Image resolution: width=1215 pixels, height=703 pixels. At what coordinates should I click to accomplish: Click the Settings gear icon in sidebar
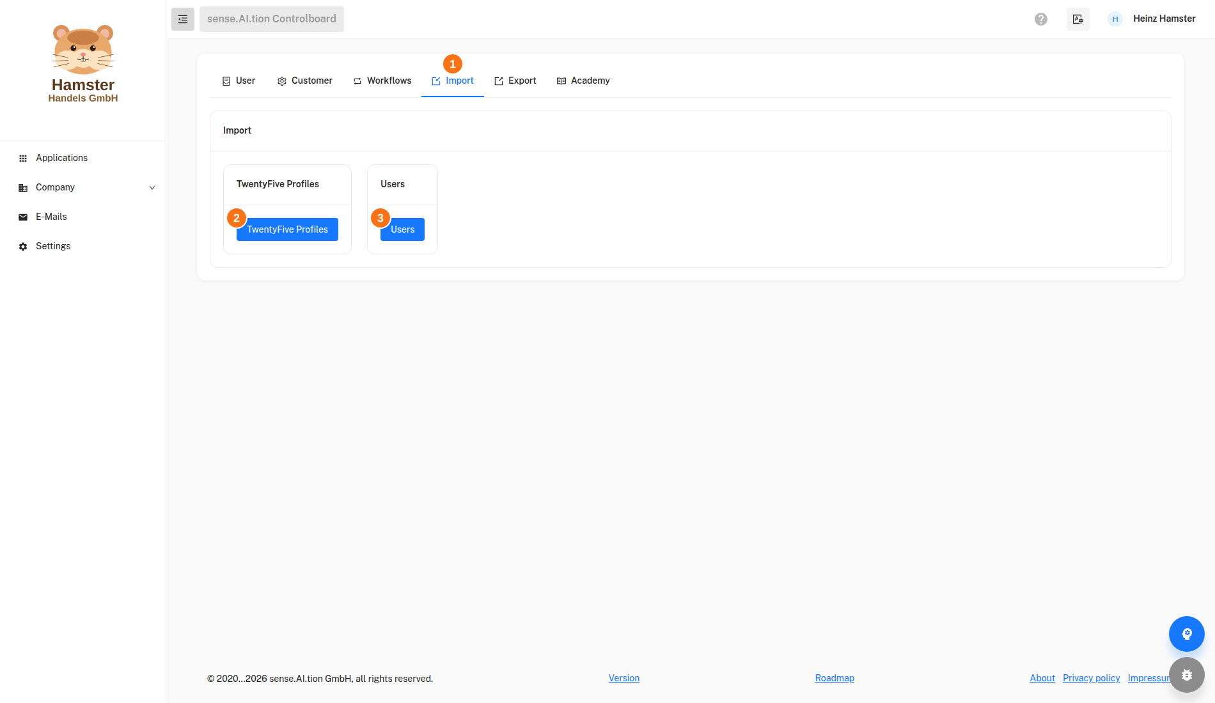coord(23,247)
